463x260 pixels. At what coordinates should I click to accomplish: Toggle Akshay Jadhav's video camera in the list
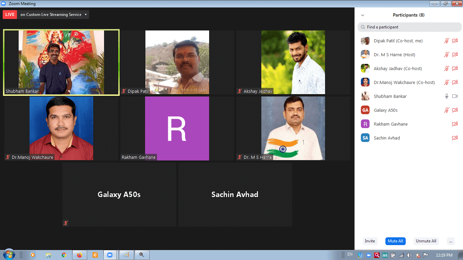coord(455,68)
